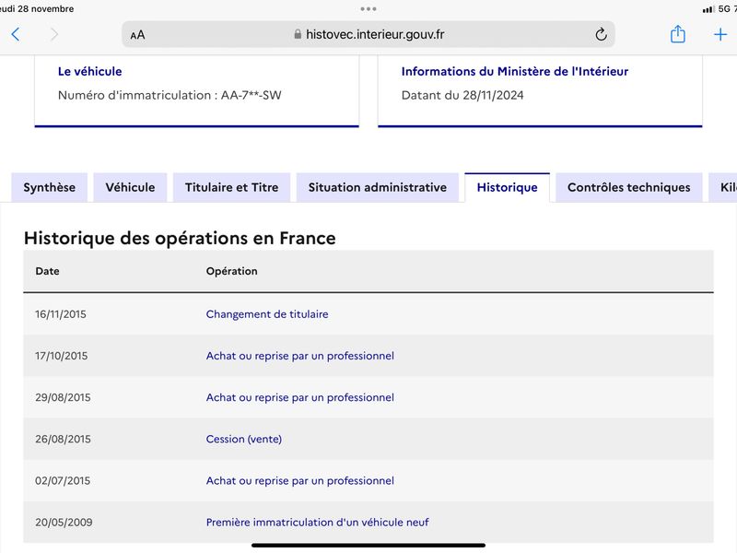
Task: Click the Opération column header
Action: pyautogui.click(x=232, y=271)
